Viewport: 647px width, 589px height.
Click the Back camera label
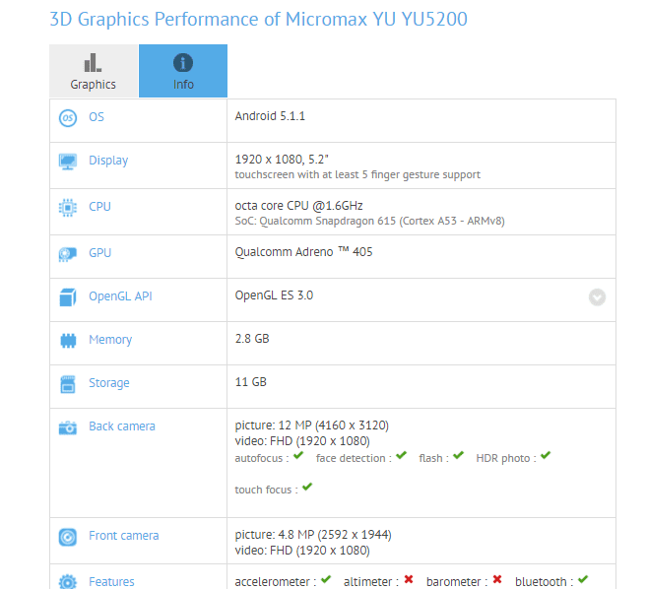(122, 425)
